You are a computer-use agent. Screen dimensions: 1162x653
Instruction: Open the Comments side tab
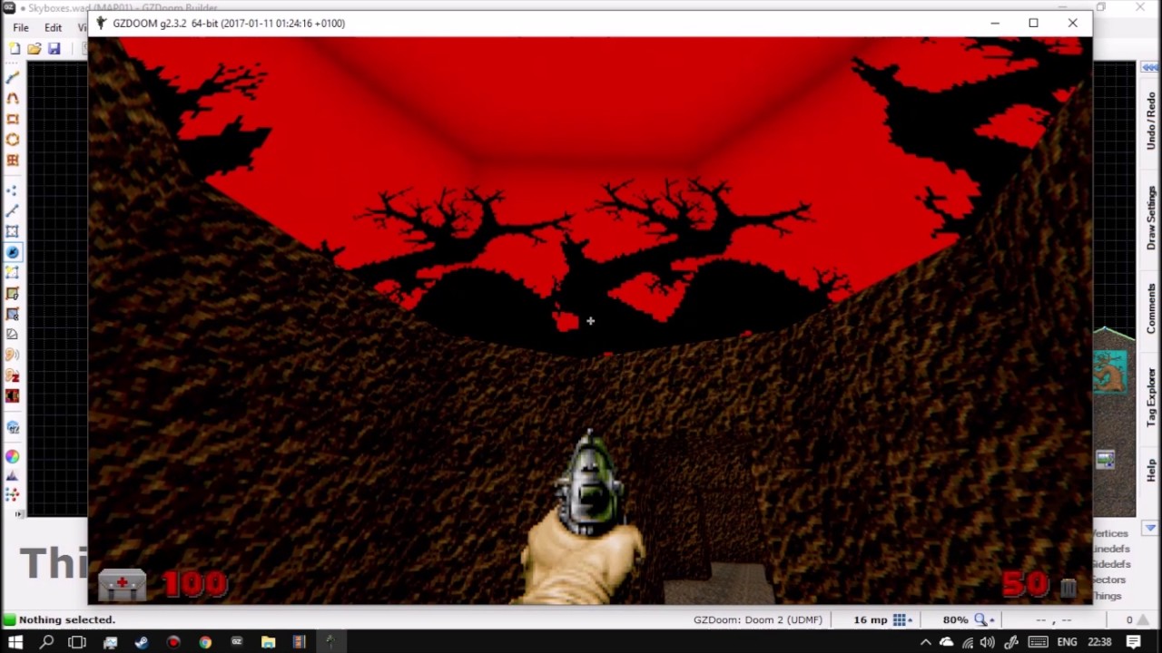1151,308
